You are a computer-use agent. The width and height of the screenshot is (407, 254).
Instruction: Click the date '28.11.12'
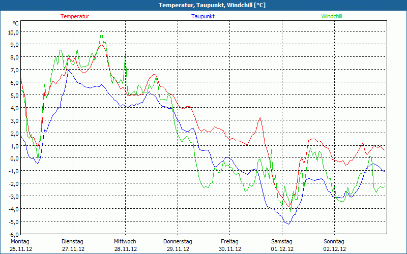(126, 249)
